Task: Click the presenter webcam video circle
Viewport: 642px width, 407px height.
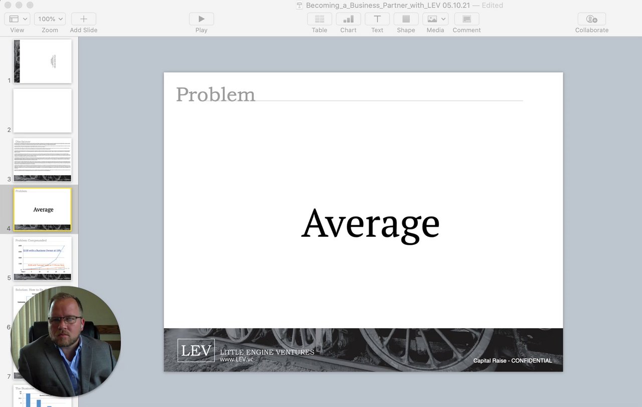Action: tap(66, 341)
